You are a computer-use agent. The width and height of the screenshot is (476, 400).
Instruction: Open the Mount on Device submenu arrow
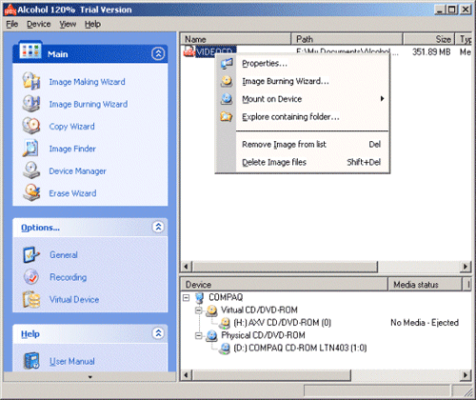point(382,99)
